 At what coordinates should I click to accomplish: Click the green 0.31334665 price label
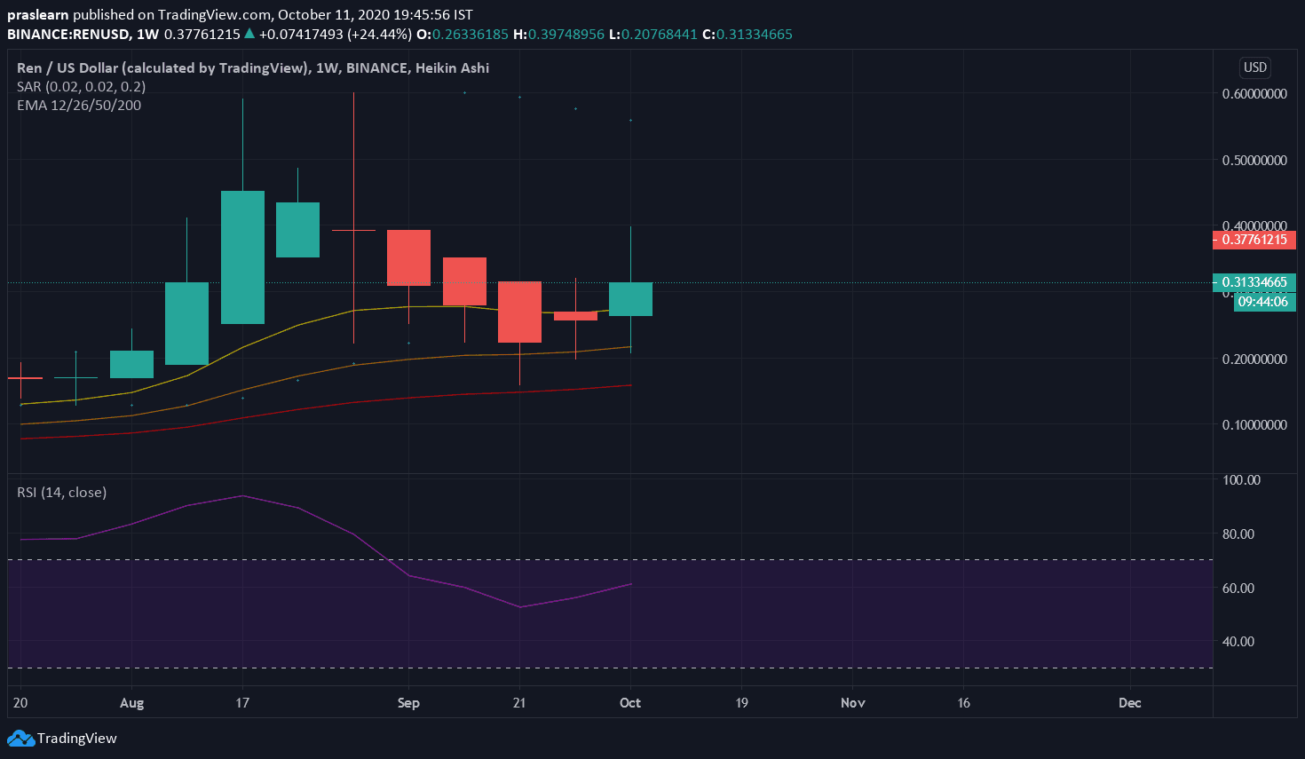click(1254, 282)
